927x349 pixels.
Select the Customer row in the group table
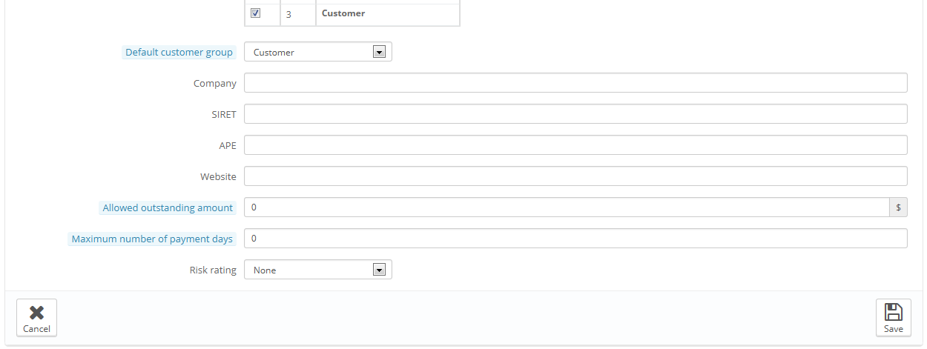tap(352, 13)
